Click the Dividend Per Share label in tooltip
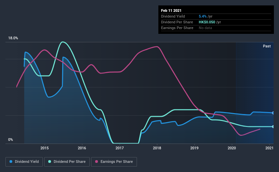 point(177,22)
